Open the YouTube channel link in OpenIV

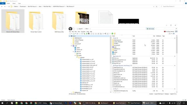169,32
